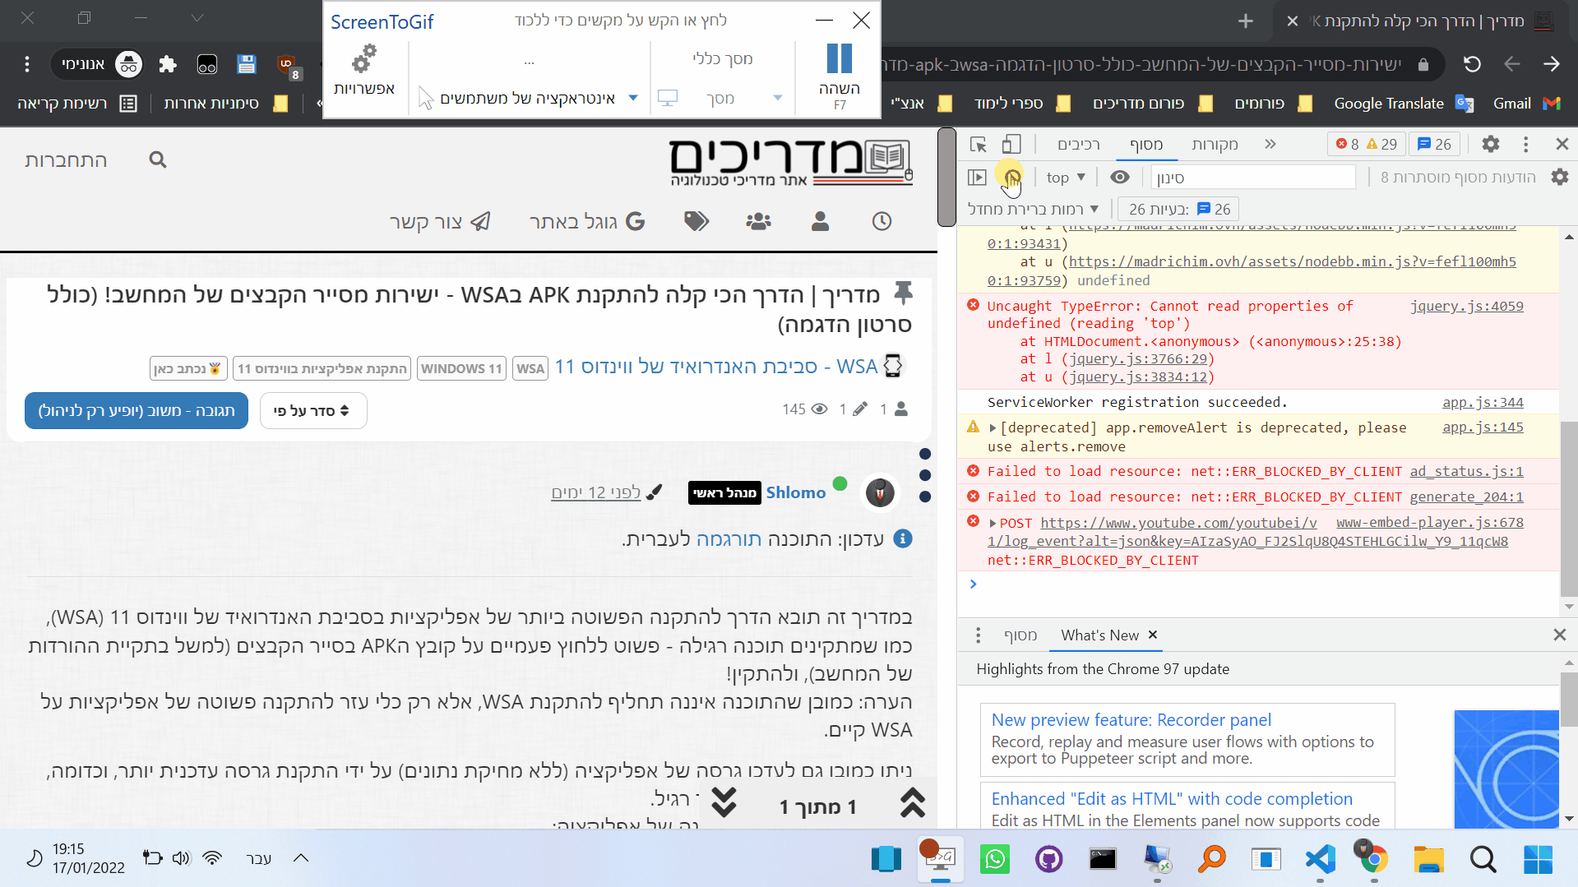The width and height of the screenshot is (1578, 887).
Task: Open the WSA category link
Action: coord(715,366)
